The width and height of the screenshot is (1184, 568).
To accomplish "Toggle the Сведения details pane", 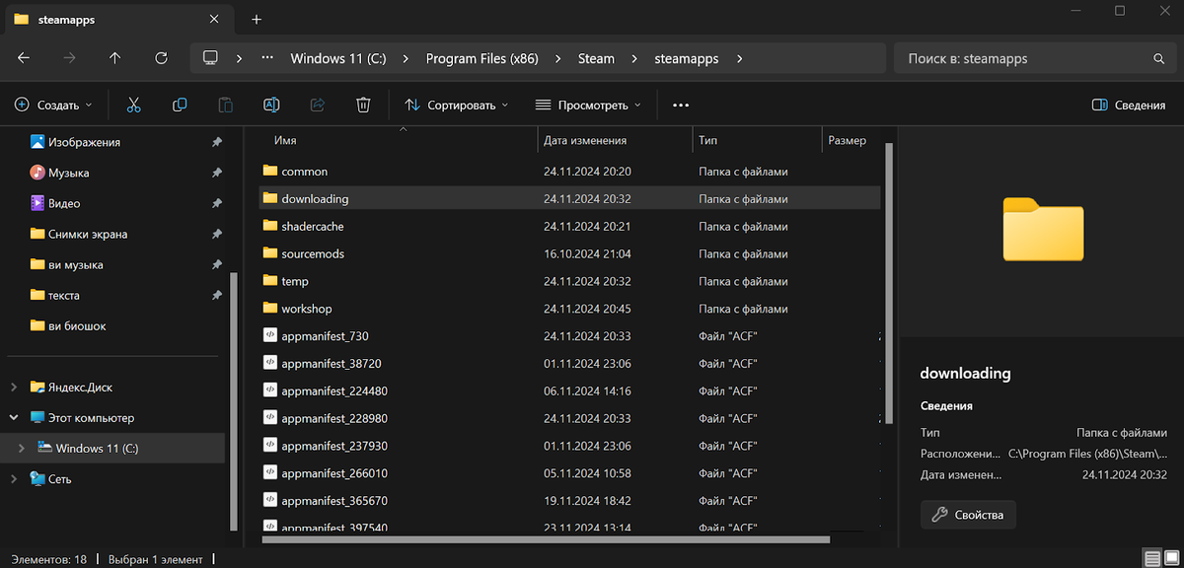I will [1129, 106].
